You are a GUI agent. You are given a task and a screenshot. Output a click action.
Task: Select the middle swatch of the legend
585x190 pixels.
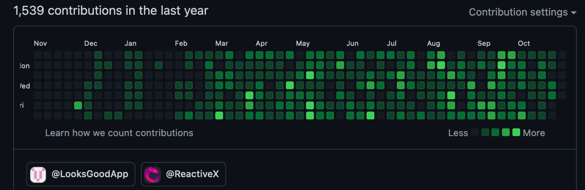click(x=495, y=132)
